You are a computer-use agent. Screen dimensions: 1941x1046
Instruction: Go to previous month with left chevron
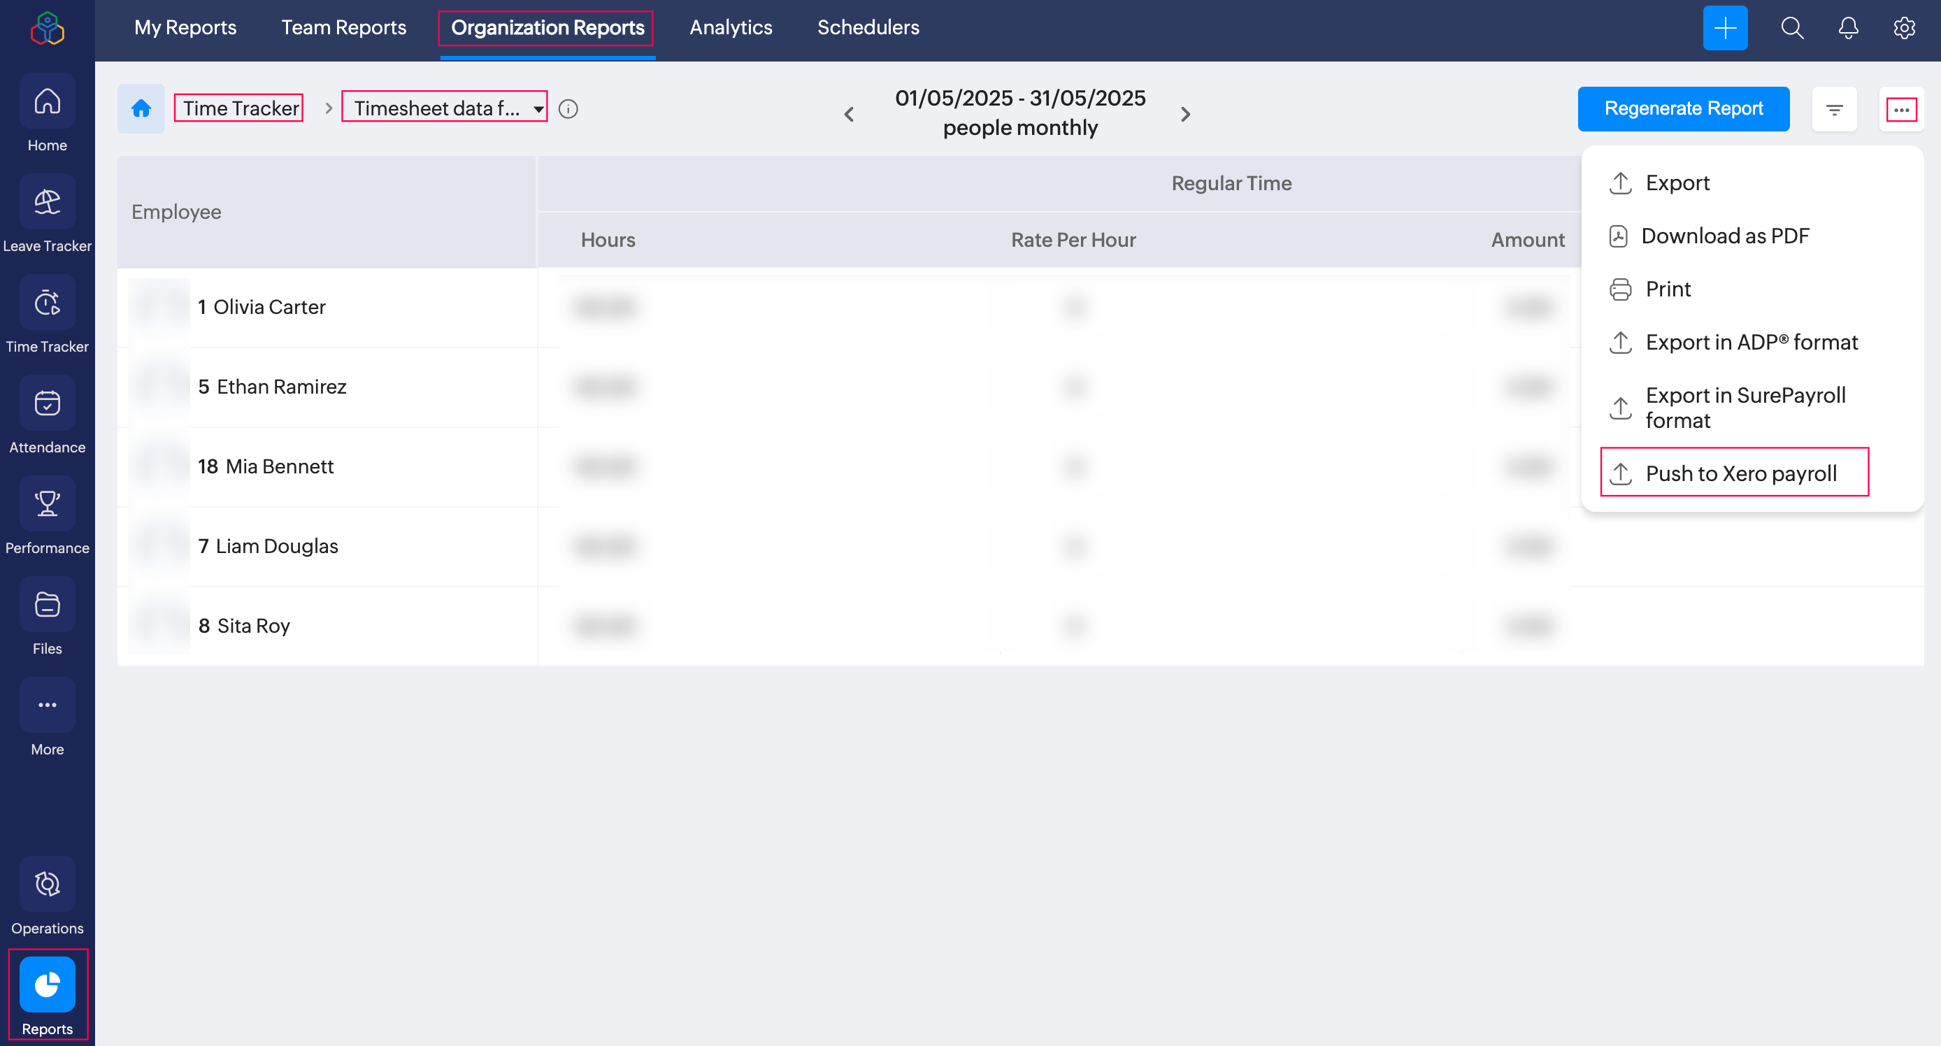tap(849, 115)
